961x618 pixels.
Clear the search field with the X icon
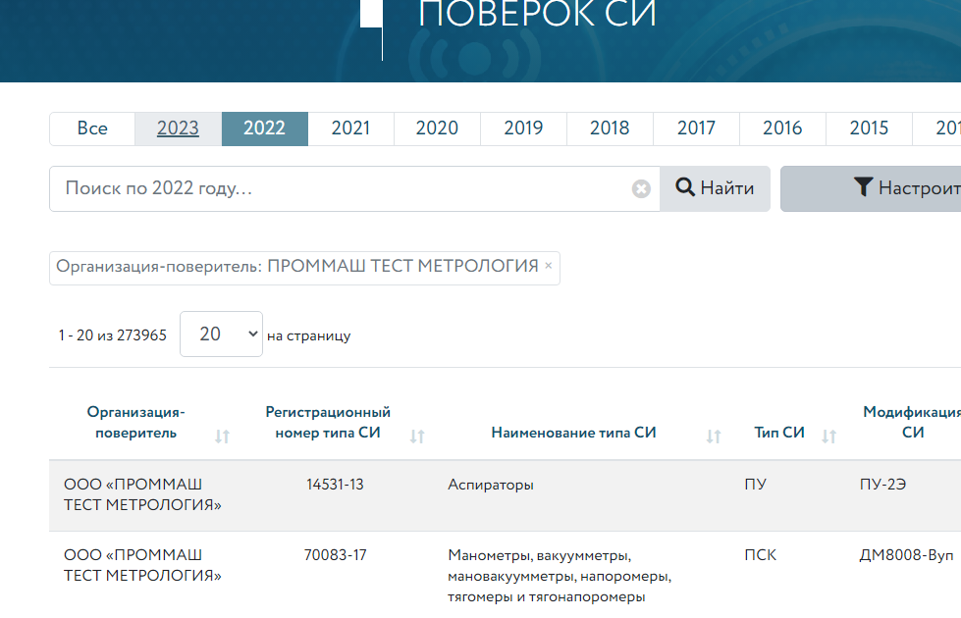click(x=641, y=188)
